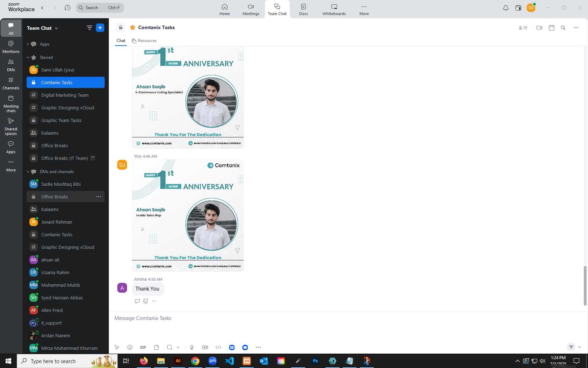Open Shared spaces view
The width and height of the screenshot is (588, 368).
[11, 127]
